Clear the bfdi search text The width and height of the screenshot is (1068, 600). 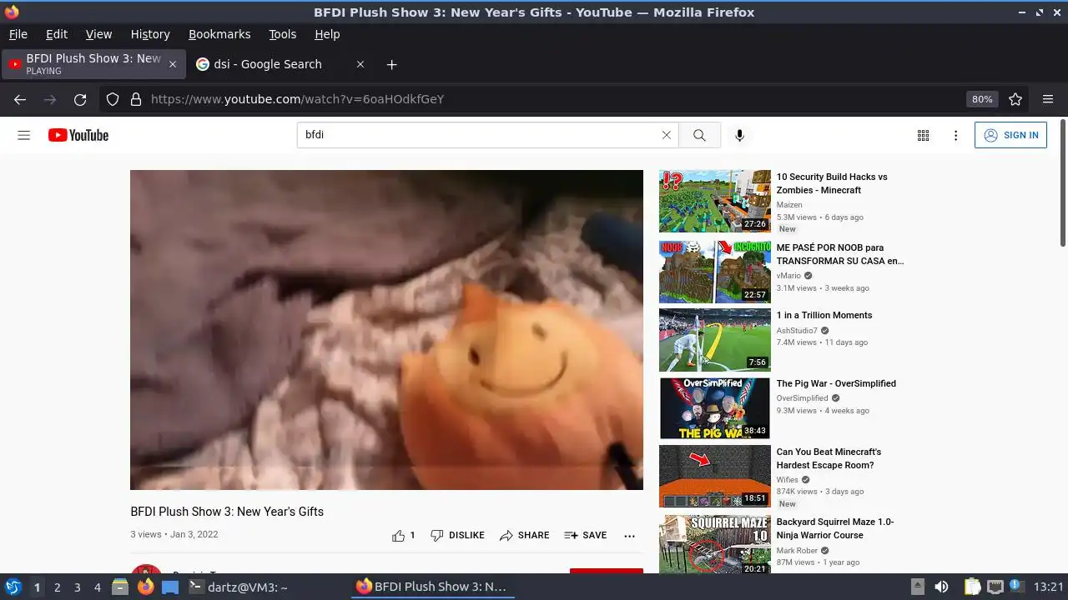[x=666, y=135]
